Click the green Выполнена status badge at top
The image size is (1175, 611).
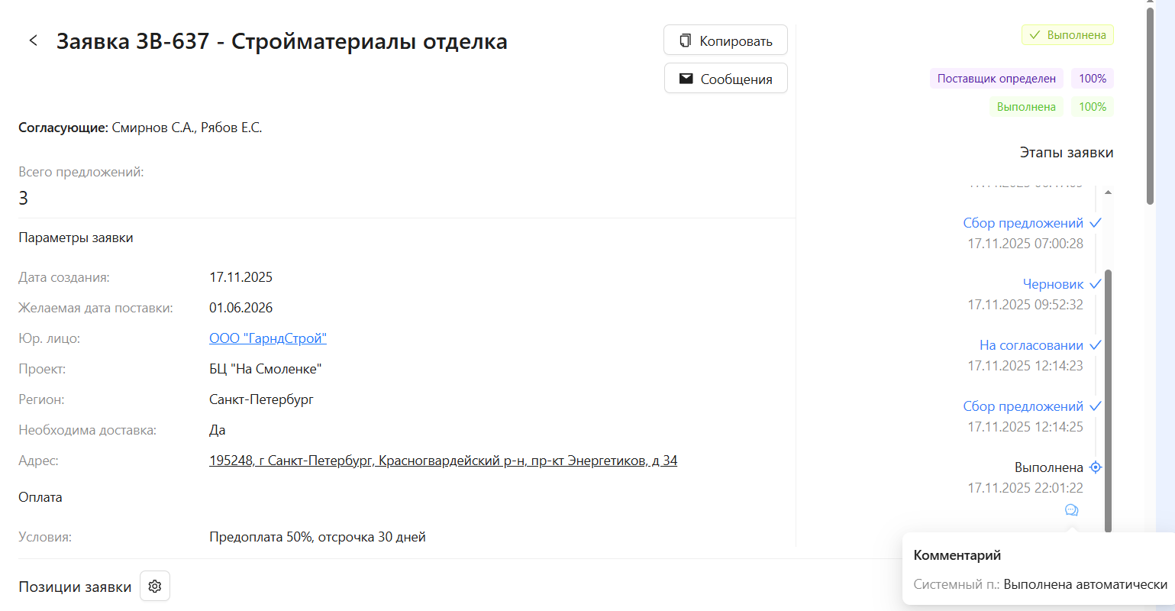click(x=1067, y=35)
